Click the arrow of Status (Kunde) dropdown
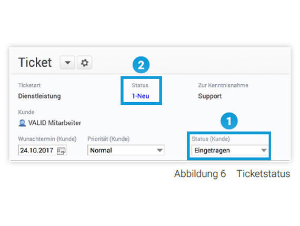Screen dimensions: 300x226 pos(264,150)
